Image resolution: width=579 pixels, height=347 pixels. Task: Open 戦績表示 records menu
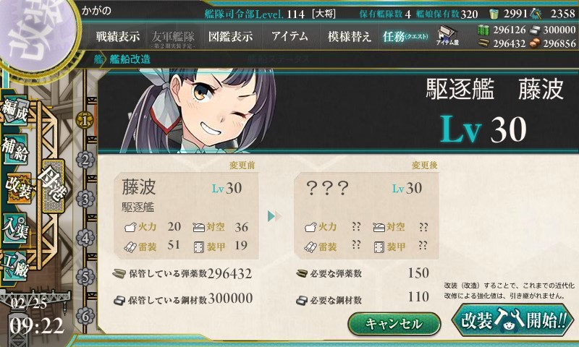(x=118, y=36)
